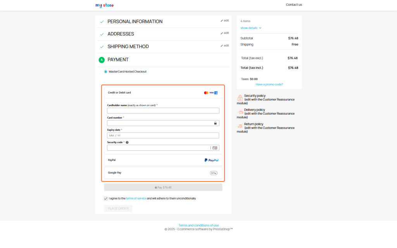
Task: Click the Delivery policy truck icon
Action: (x=240, y=112)
